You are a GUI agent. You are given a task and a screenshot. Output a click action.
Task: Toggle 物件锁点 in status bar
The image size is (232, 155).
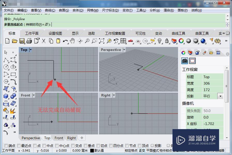pos(166,151)
